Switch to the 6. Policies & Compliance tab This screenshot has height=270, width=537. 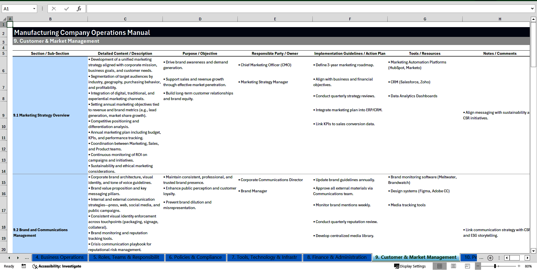196,257
